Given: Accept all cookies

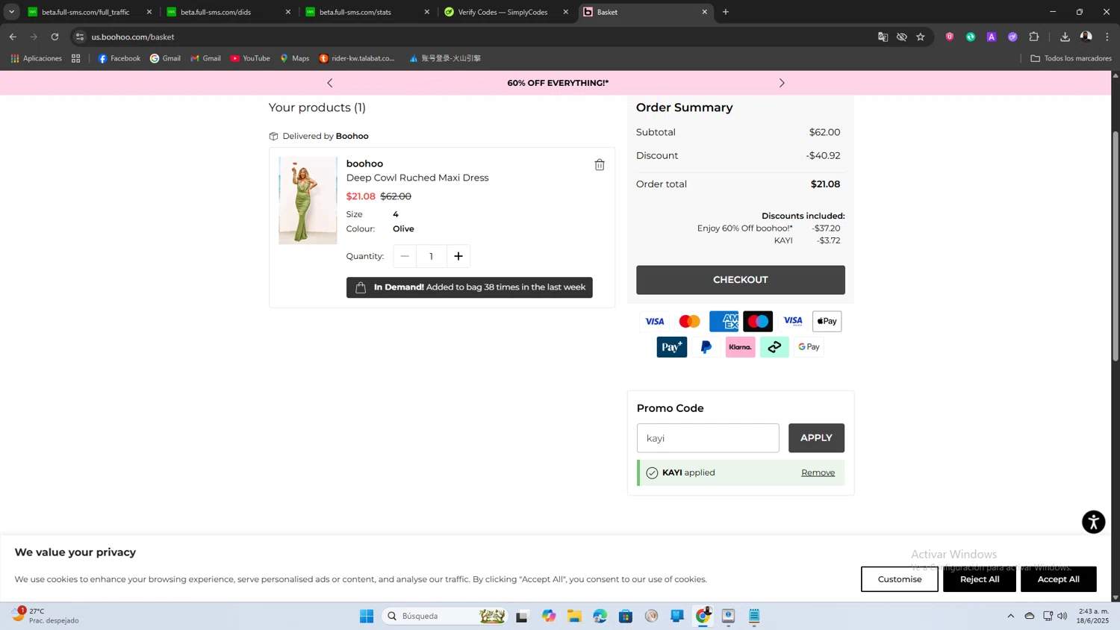Looking at the screenshot, I should (x=1058, y=579).
